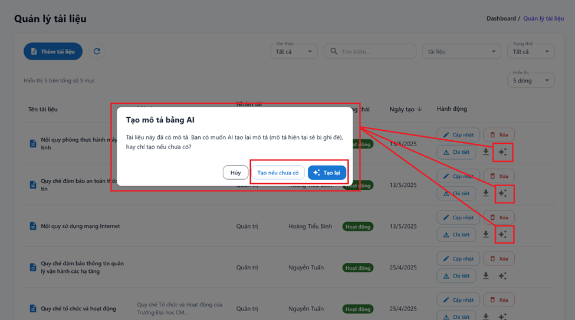Image resolution: width=575 pixels, height=320 pixels.
Task: Click AI sparkle icon for Nội quy phòng thực hành máy tính
Action: pos(502,152)
